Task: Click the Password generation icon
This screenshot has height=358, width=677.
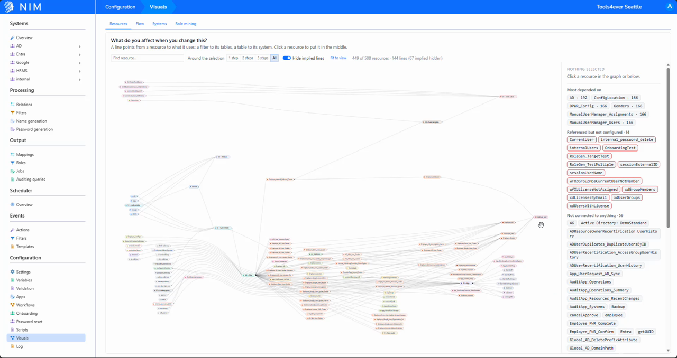Action: click(12, 129)
